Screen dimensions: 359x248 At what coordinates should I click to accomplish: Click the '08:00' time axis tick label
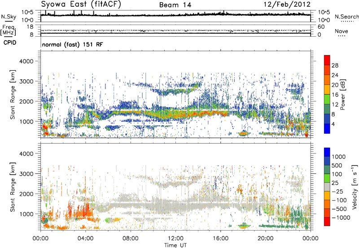[131, 239]
